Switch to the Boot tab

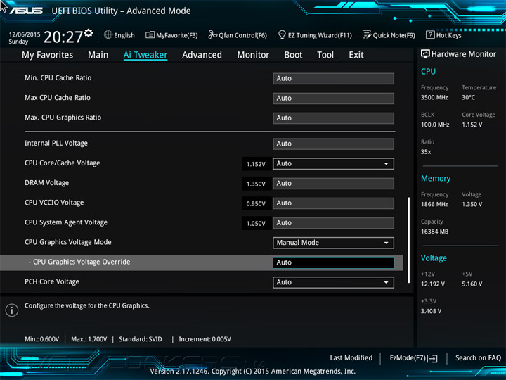(x=293, y=55)
